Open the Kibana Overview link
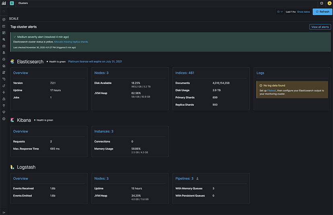The width and height of the screenshot is (333, 215). (21, 131)
